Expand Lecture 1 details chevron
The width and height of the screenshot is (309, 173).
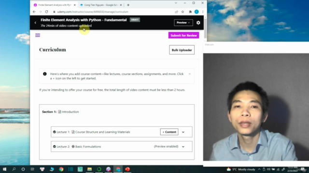pos(183,132)
